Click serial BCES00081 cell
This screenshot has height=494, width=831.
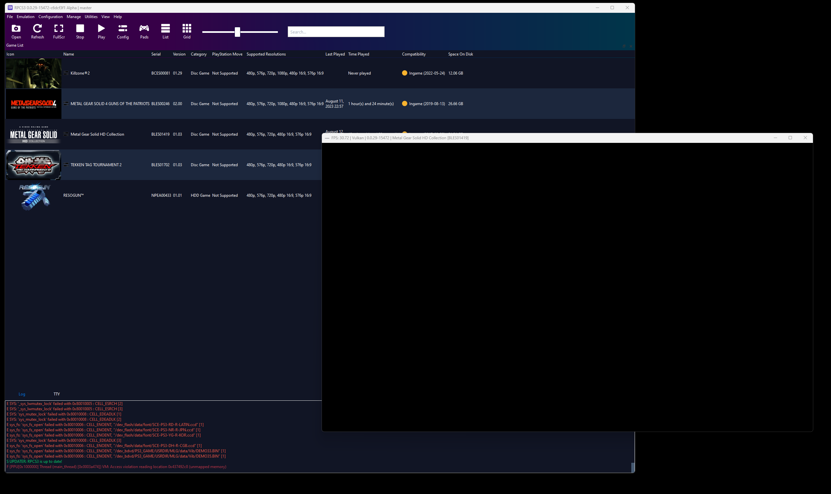(161, 73)
